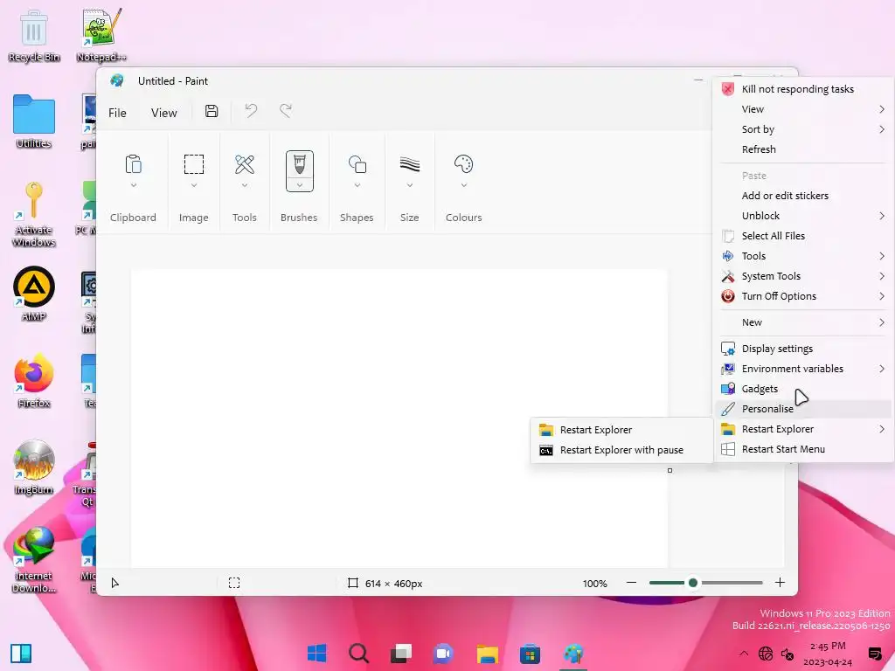This screenshot has height=671, width=895.
Task: Click the zoom out minus icon
Action: coord(631,583)
